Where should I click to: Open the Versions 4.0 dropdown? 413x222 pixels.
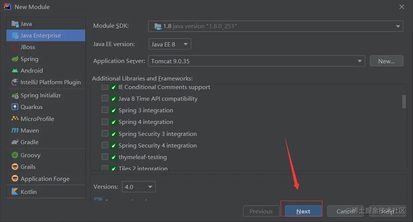coord(138,187)
